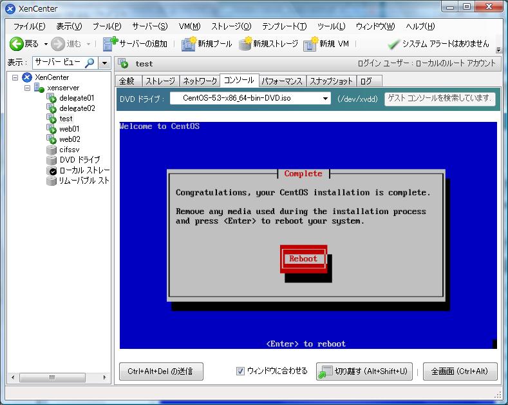Switch to the 全般 tab
508x405 pixels.
[128, 81]
